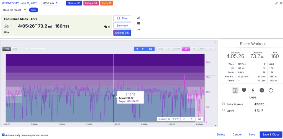Toggle the grey unhighlighted W channel
This screenshot has width=283, height=139.
coord(194,49)
